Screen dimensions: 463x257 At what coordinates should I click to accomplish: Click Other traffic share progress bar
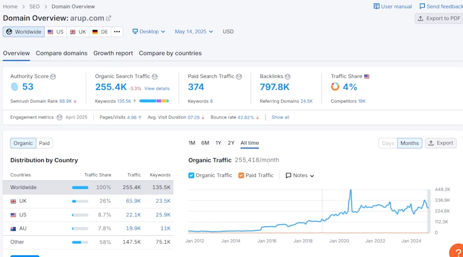80,242
